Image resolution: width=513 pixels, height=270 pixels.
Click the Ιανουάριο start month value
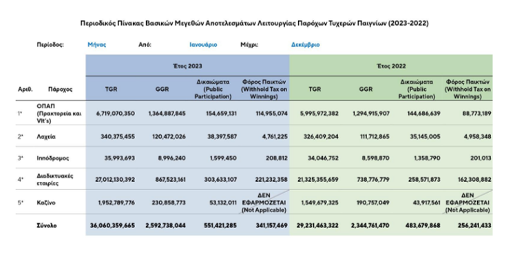click(203, 45)
